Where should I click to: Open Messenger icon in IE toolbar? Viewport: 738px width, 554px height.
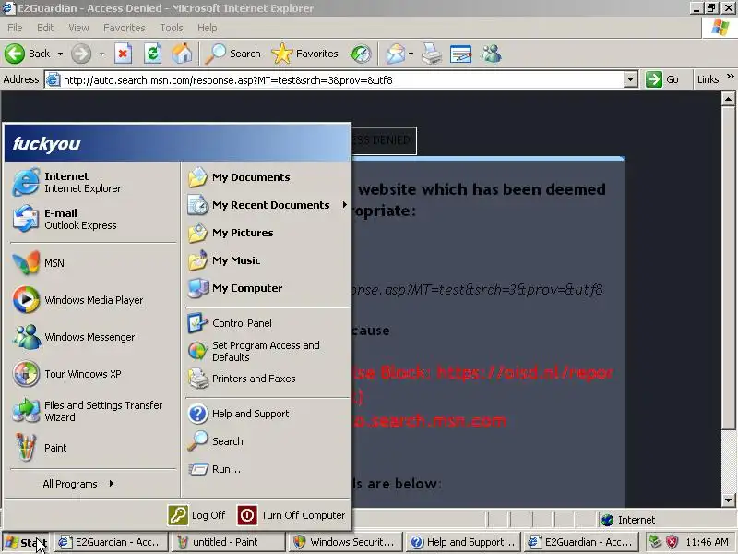coord(491,54)
